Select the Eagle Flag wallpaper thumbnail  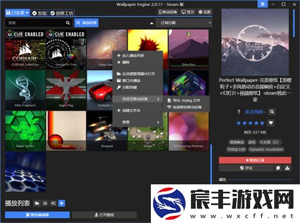point(66,90)
